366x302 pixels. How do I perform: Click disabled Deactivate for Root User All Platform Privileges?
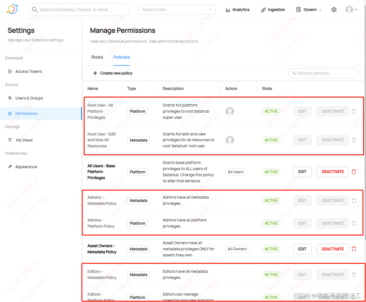[333, 111]
